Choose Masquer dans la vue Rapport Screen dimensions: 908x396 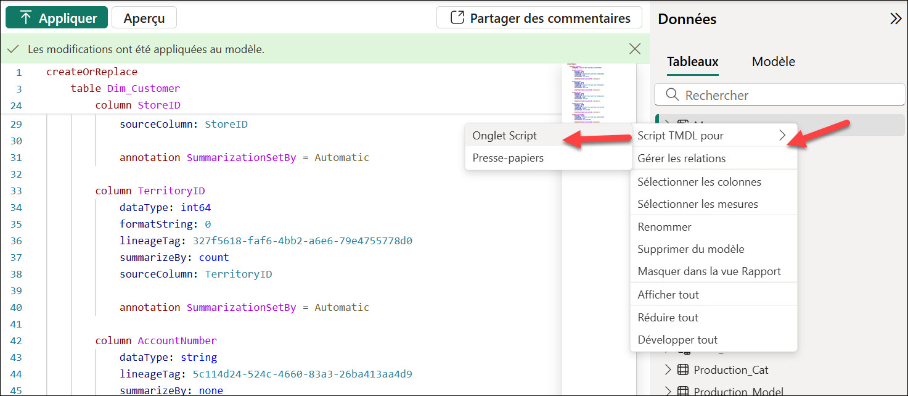[709, 271]
